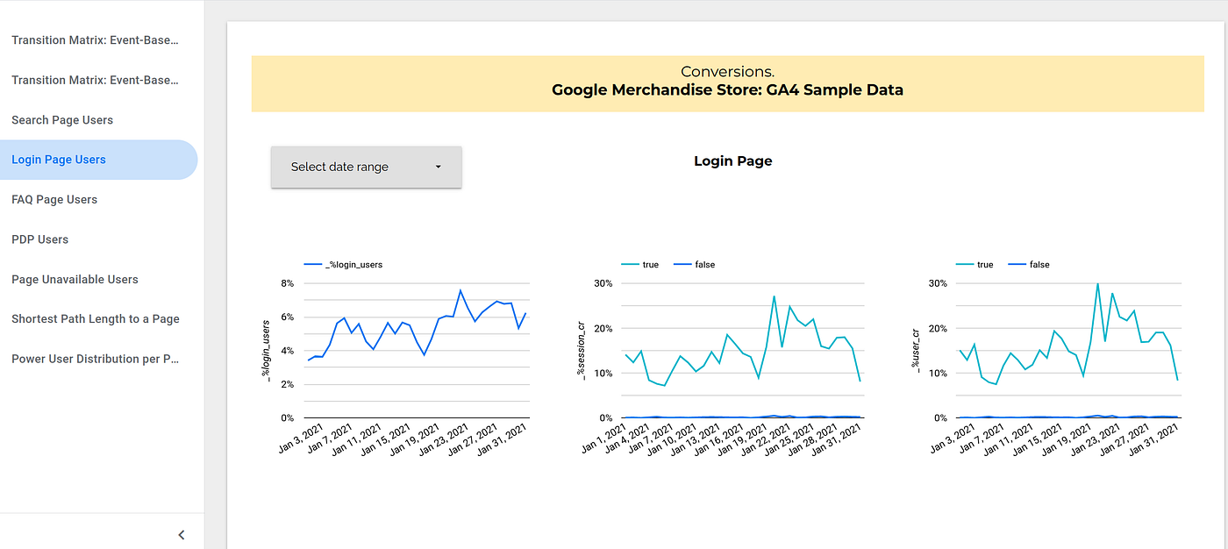
Task: Select the Login Page Users page
Action: point(59,160)
